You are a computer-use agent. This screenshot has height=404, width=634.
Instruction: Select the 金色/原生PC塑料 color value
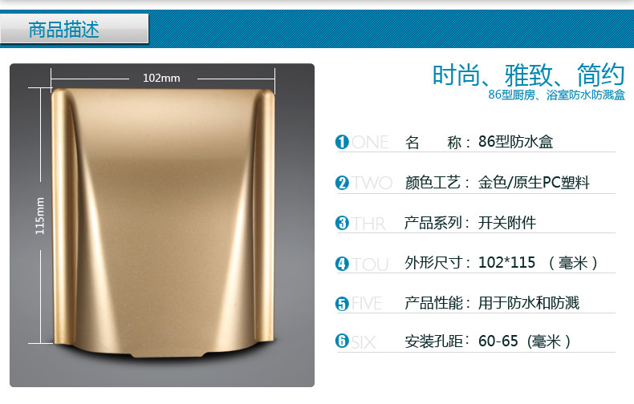tap(534, 183)
